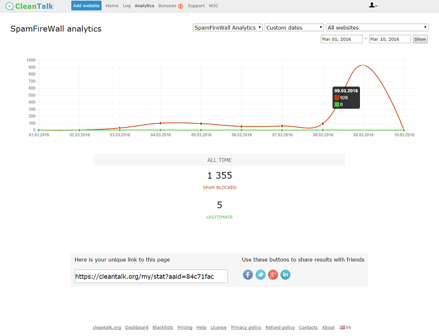Go to the Home menu item
This screenshot has height=336, width=439.
[x=112, y=6]
